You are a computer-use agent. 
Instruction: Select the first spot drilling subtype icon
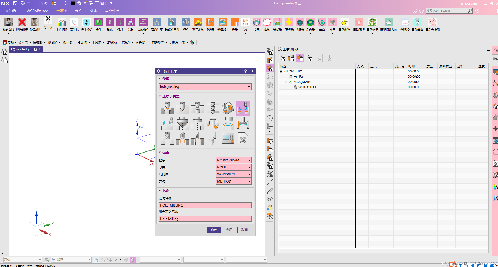pos(167,108)
